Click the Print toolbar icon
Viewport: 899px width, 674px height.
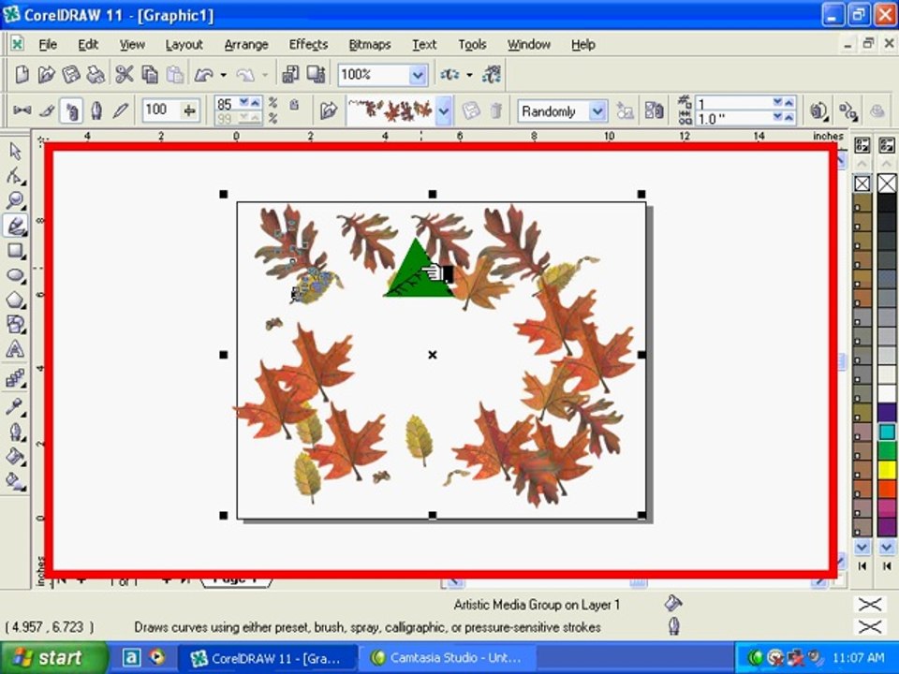(96, 75)
